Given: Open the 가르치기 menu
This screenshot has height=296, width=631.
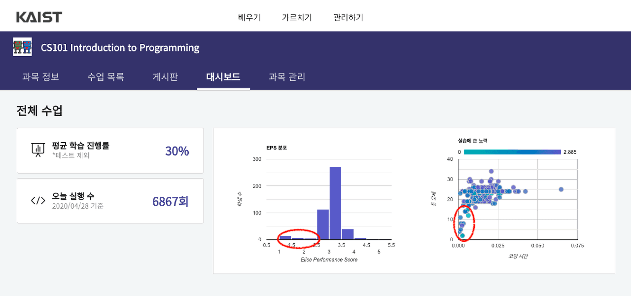Looking at the screenshot, I should 297,16.
